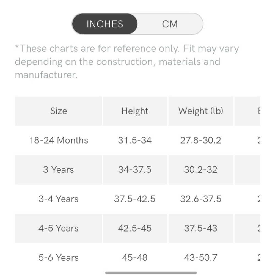
Task: Select the 3 Years size cell
Action: 59,170
